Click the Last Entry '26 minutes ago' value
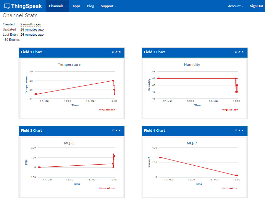The height and width of the screenshot is (201, 265). pyautogui.click(x=32, y=35)
